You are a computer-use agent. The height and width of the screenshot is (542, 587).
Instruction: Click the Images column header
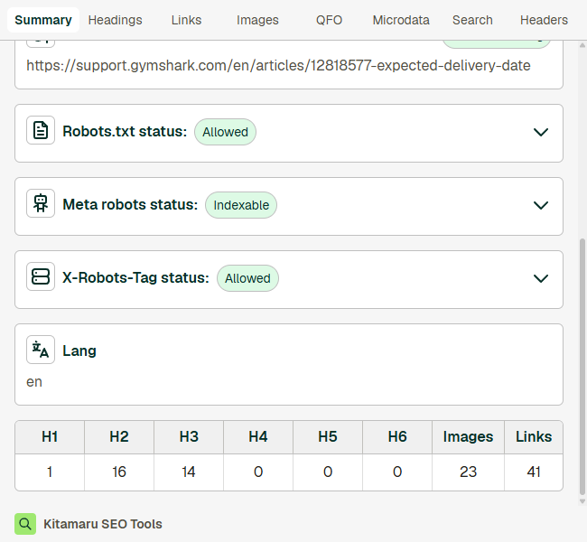click(468, 436)
